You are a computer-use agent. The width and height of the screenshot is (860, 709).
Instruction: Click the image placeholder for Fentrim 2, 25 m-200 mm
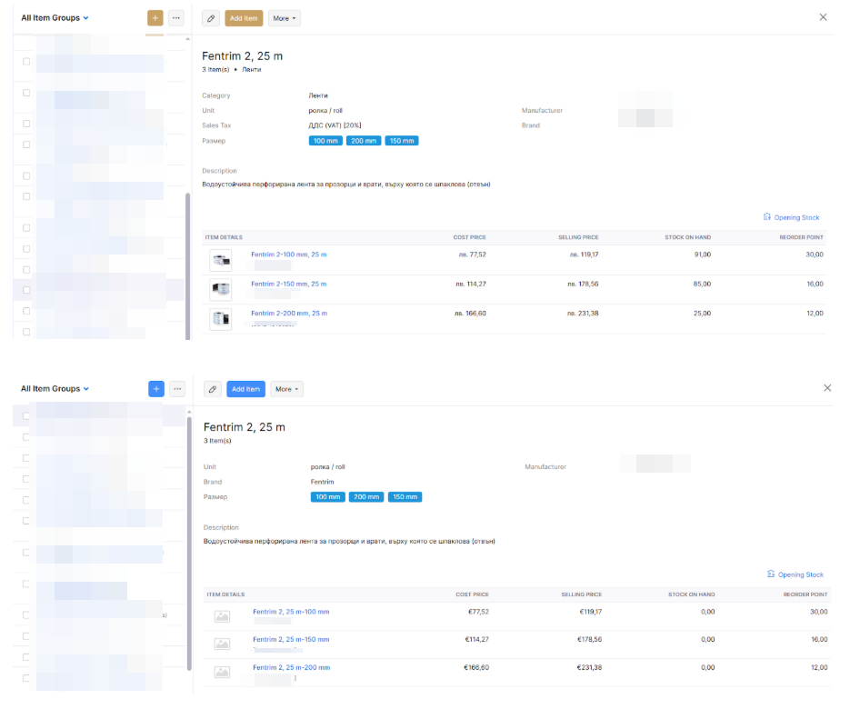(221, 672)
